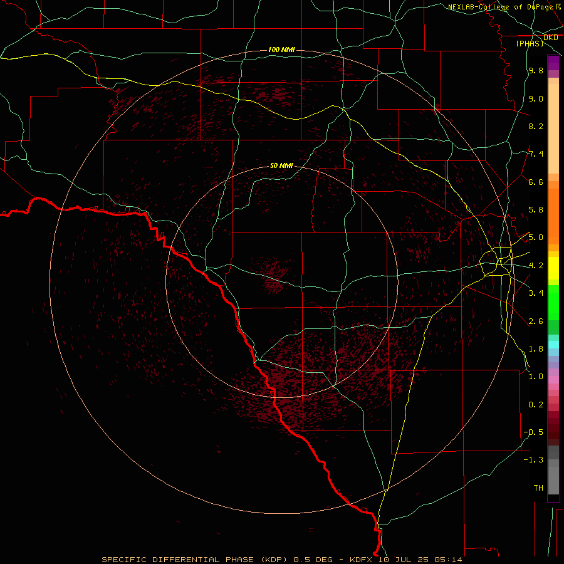Click the 8.2 value on the color scale
This screenshot has width=564, height=564.
[536, 127]
